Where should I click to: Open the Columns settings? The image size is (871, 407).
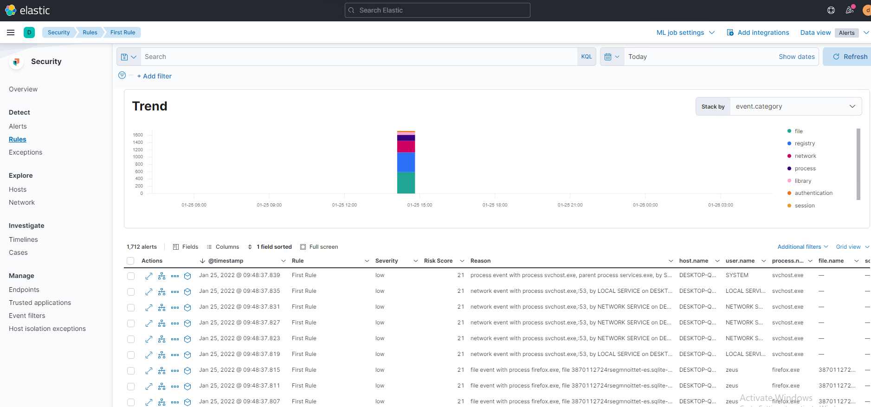(x=223, y=247)
